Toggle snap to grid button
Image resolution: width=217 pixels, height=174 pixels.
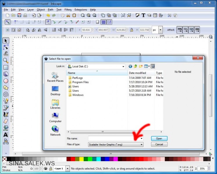[x=103, y=22]
